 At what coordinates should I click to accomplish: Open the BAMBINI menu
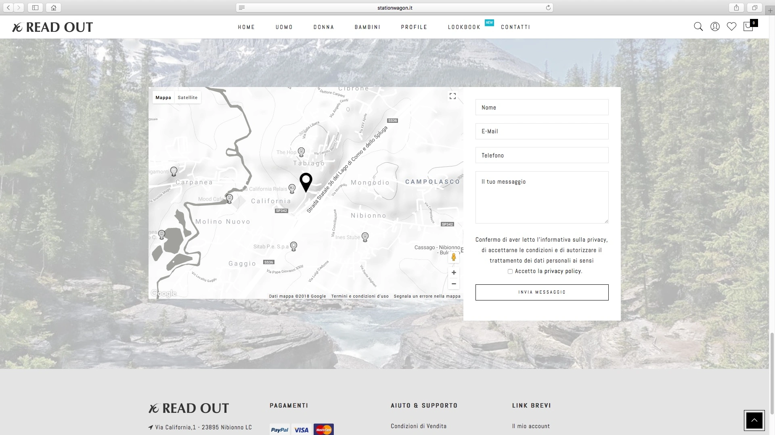pos(367,27)
